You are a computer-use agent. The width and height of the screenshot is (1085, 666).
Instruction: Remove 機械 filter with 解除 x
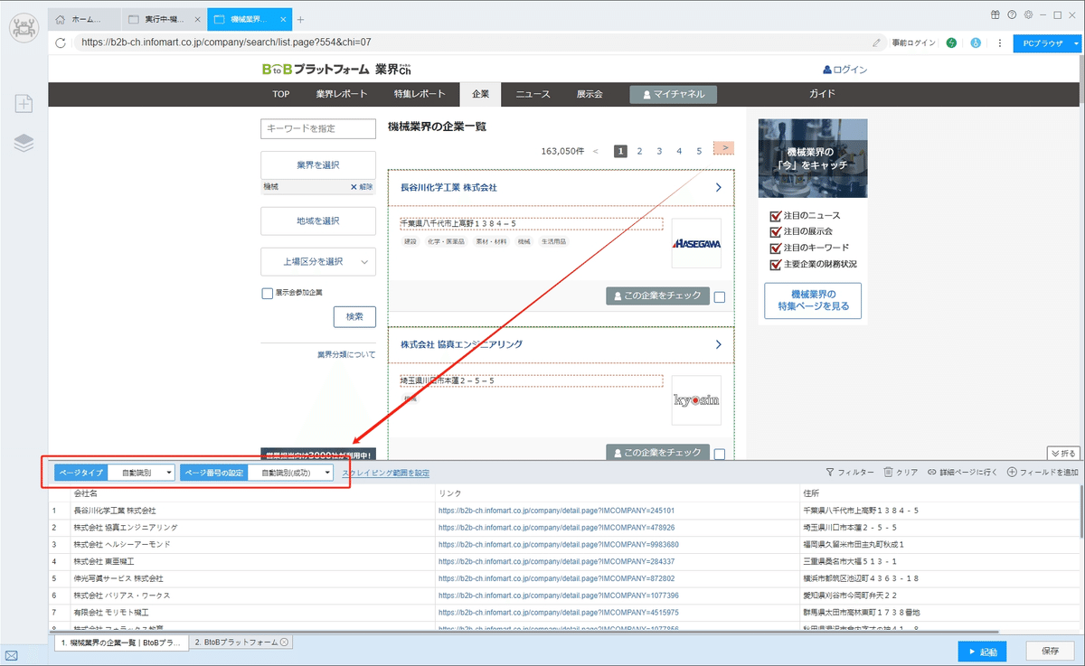pos(362,187)
